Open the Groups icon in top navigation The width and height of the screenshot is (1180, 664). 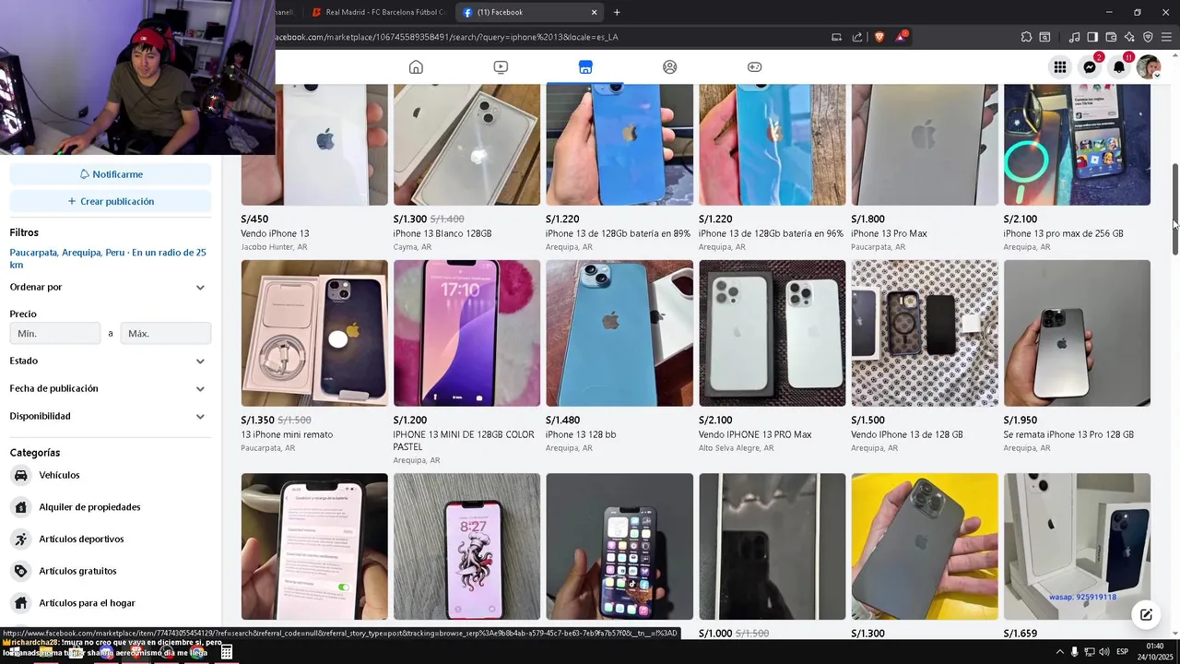(x=670, y=67)
